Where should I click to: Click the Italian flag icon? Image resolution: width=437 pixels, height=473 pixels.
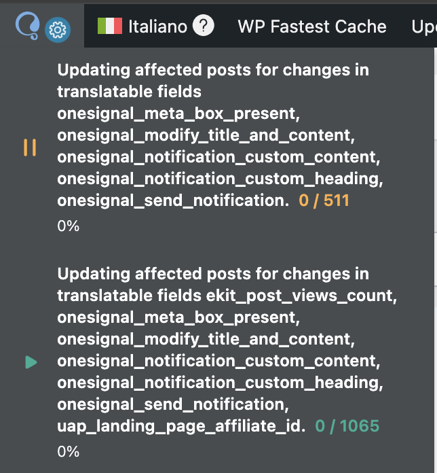(x=109, y=27)
